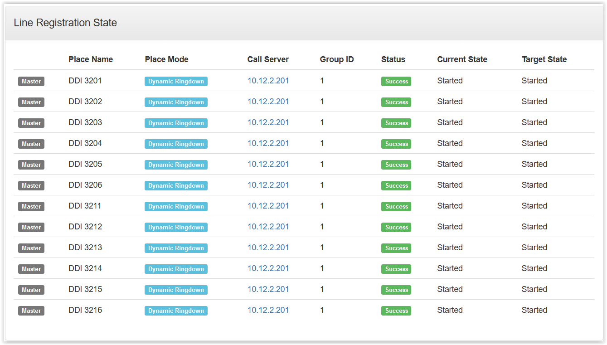607x345 pixels.
Task: Click Dynamic Ringdown badge for DDI 3205
Action: [x=176, y=165]
